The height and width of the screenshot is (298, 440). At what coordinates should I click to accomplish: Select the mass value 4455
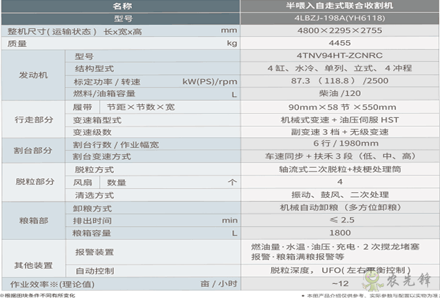(x=340, y=43)
